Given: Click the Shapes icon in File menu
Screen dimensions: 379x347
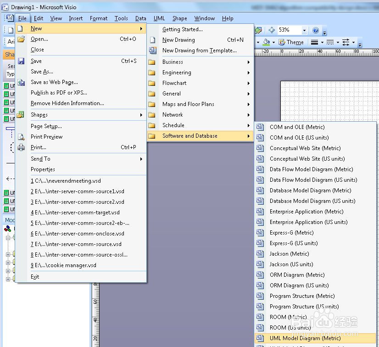Looking at the screenshot, I should click(x=21, y=115).
